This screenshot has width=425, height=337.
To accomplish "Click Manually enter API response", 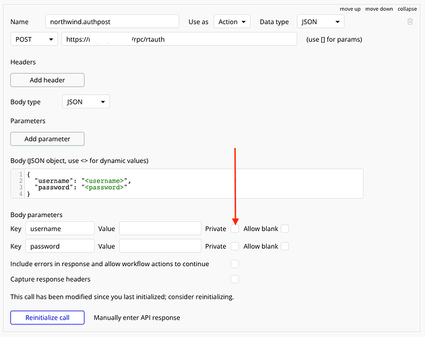I will point(137,317).
